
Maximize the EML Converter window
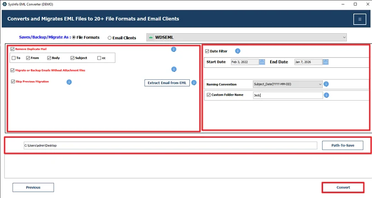355,4
